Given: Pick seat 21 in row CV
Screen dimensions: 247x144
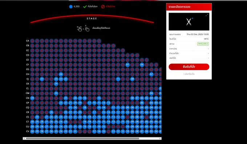Looking at the screenshot, I should click(75, 131).
